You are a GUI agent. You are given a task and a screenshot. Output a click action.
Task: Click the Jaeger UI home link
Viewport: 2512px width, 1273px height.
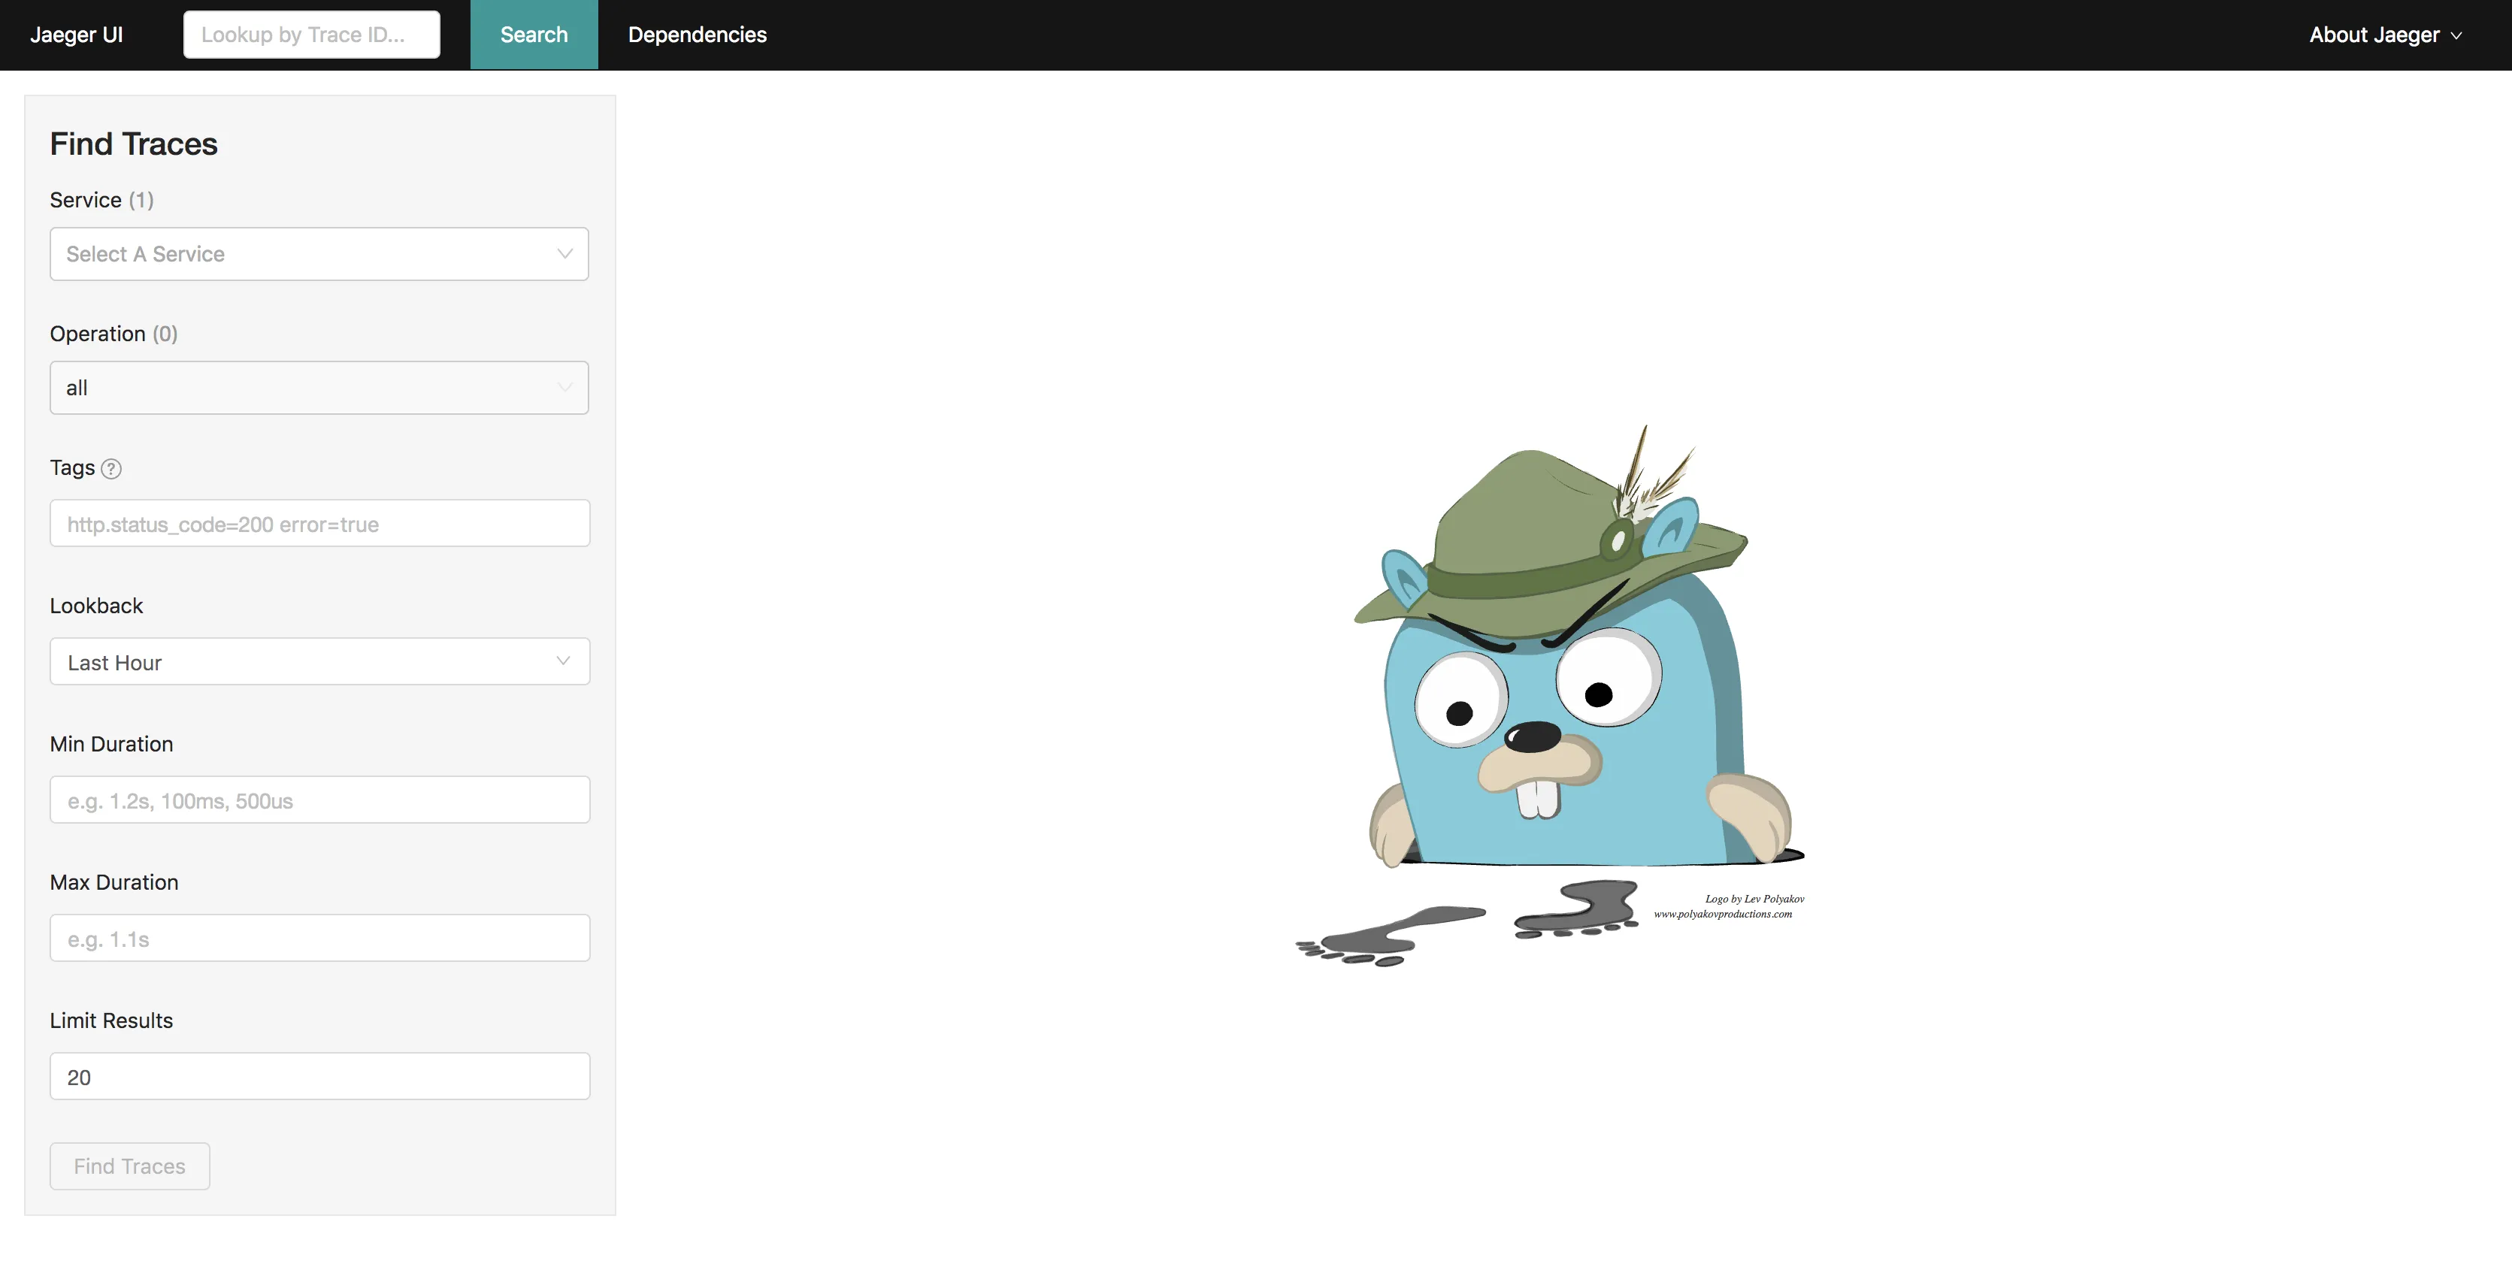(76, 35)
